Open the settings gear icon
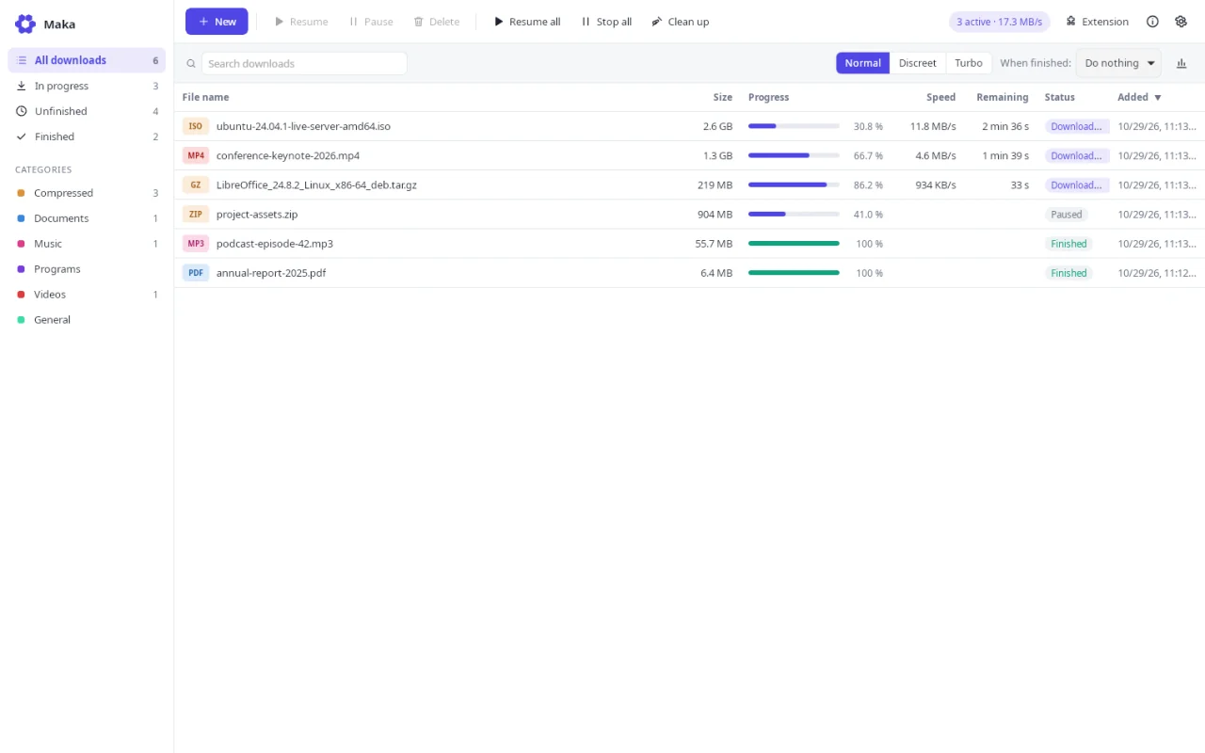 [1181, 22]
